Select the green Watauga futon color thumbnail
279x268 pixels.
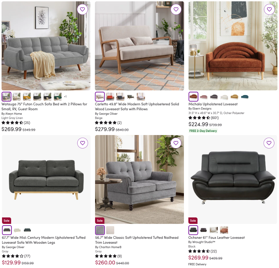coord(58,97)
